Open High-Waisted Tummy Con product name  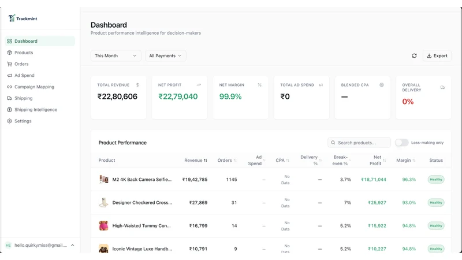(x=141, y=226)
